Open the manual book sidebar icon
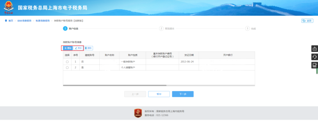Viewport: 318px width, 133px height. 314,65
